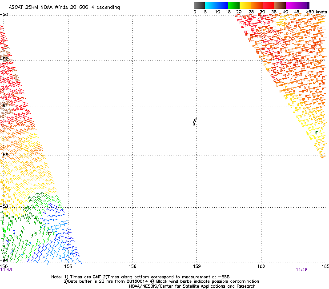The width and height of the screenshot is (329, 289).
Task: Click the '153' longitude axis label
Action: pos(68,266)
